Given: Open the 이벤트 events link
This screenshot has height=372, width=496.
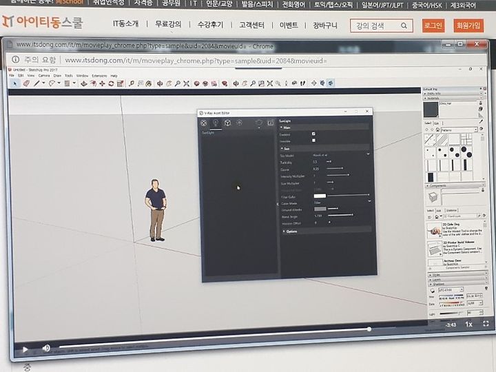Looking at the screenshot, I should pyautogui.click(x=289, y=25).
